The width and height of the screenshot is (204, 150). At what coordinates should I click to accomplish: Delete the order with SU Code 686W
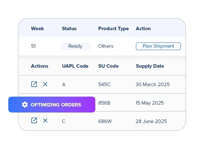45,120
